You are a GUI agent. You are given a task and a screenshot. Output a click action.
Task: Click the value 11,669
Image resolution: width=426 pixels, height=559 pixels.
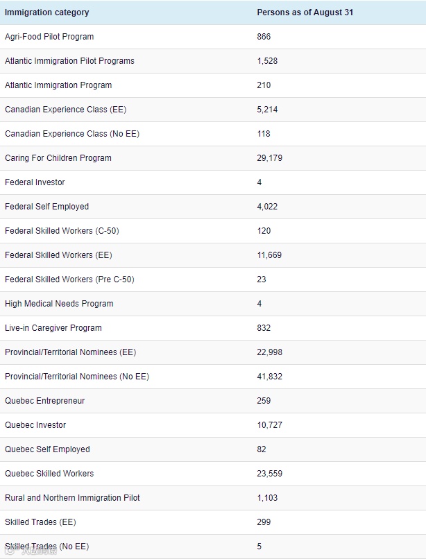click(269, 255)
